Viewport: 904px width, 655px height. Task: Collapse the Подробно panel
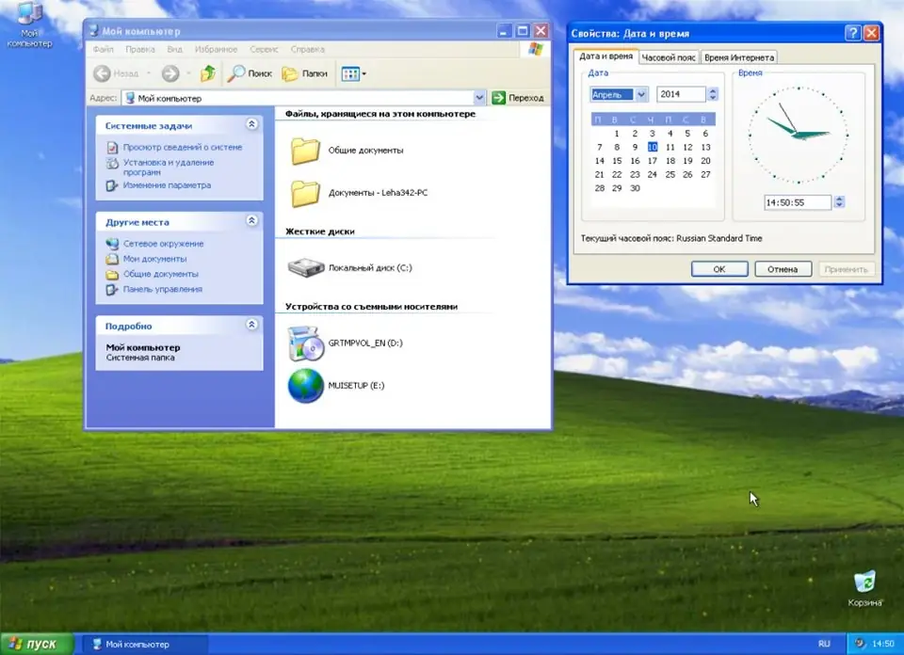251,325
